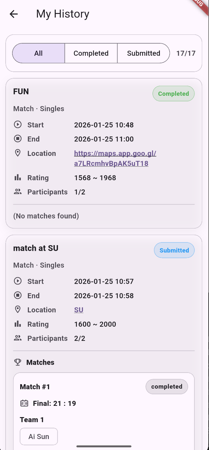Click the Location pin icon in match at SU card
This screenshot has height=450, width=209.
coord(18,309)
